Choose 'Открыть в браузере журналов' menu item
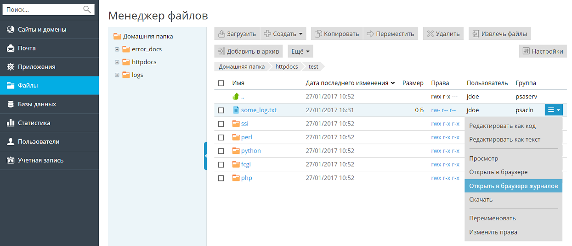 click(x=513, y=186)
